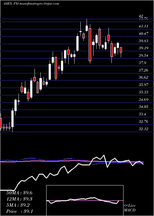Click the 32.76 price axis label
The height and width of the screenshot is (216, 154).
pyautogui.click(x=144, y=122)
